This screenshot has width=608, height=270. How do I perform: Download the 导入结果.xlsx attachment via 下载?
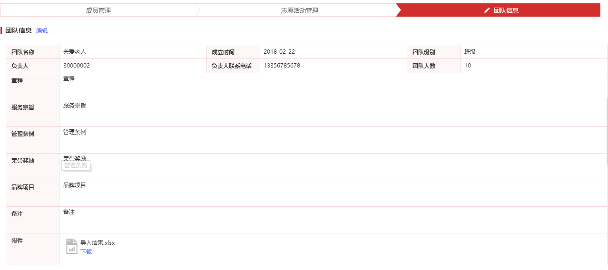[86, 252]
